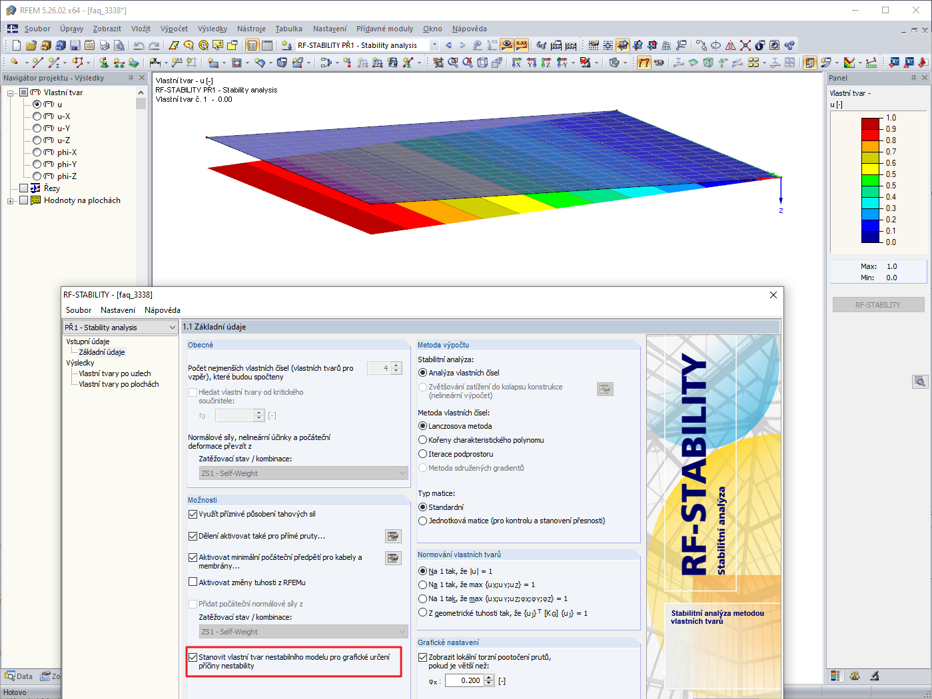Open an existing model file
The image size is (932, 699).
pos(31,45)
